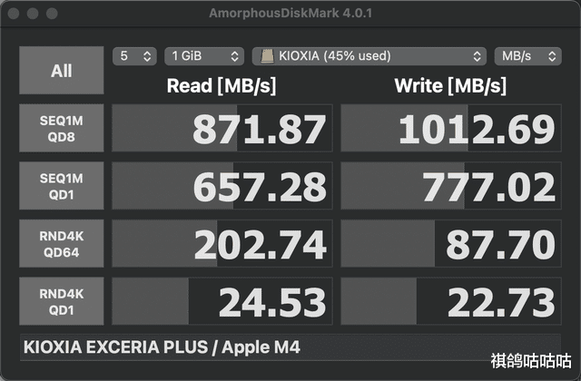The width and height of the screenshot is (581, 381).
Task: Click the RND4K QD1 write result 22.73
Action: (451, 301)
